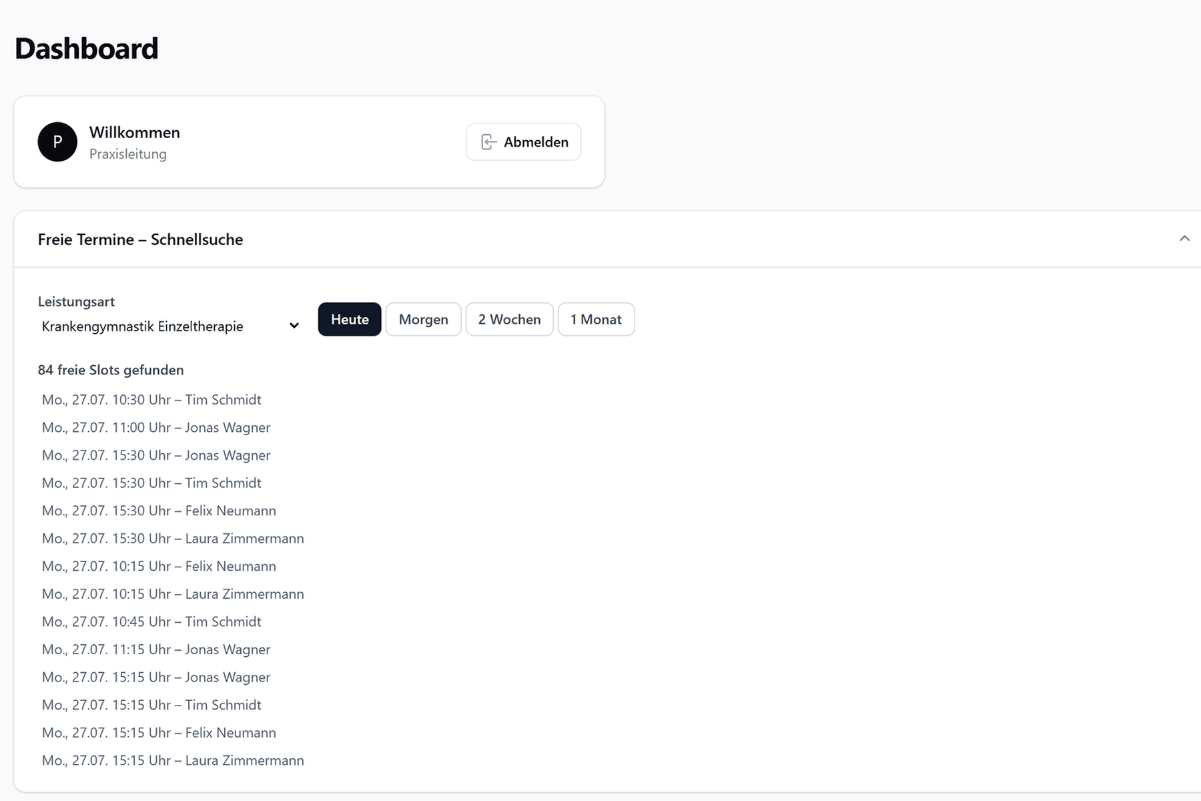Select the Heute time range

point(350,319)
